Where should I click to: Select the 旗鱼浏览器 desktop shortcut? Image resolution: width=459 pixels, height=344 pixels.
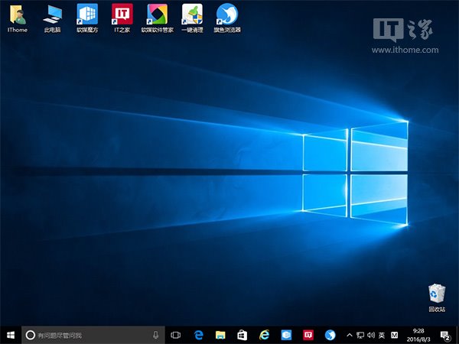[x=227, y=18]
